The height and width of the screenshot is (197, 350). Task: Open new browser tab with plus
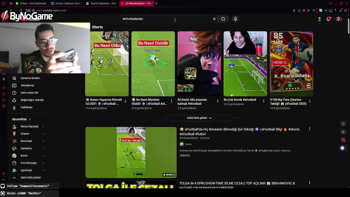coord(156,3)
